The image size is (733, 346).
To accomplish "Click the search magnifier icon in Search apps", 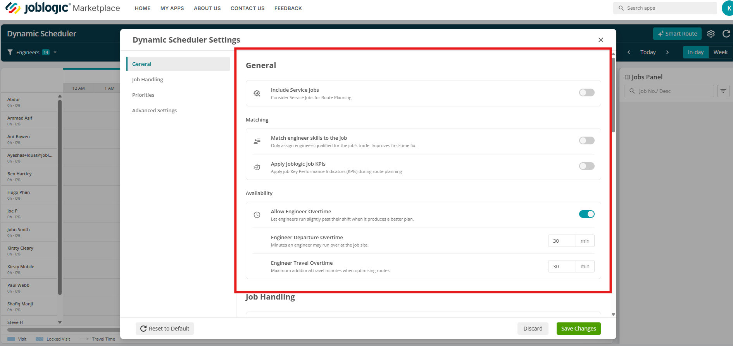I will pos(621,8).
